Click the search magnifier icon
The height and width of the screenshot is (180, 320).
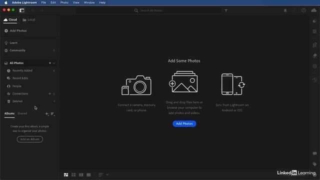(x=136, y=10)
